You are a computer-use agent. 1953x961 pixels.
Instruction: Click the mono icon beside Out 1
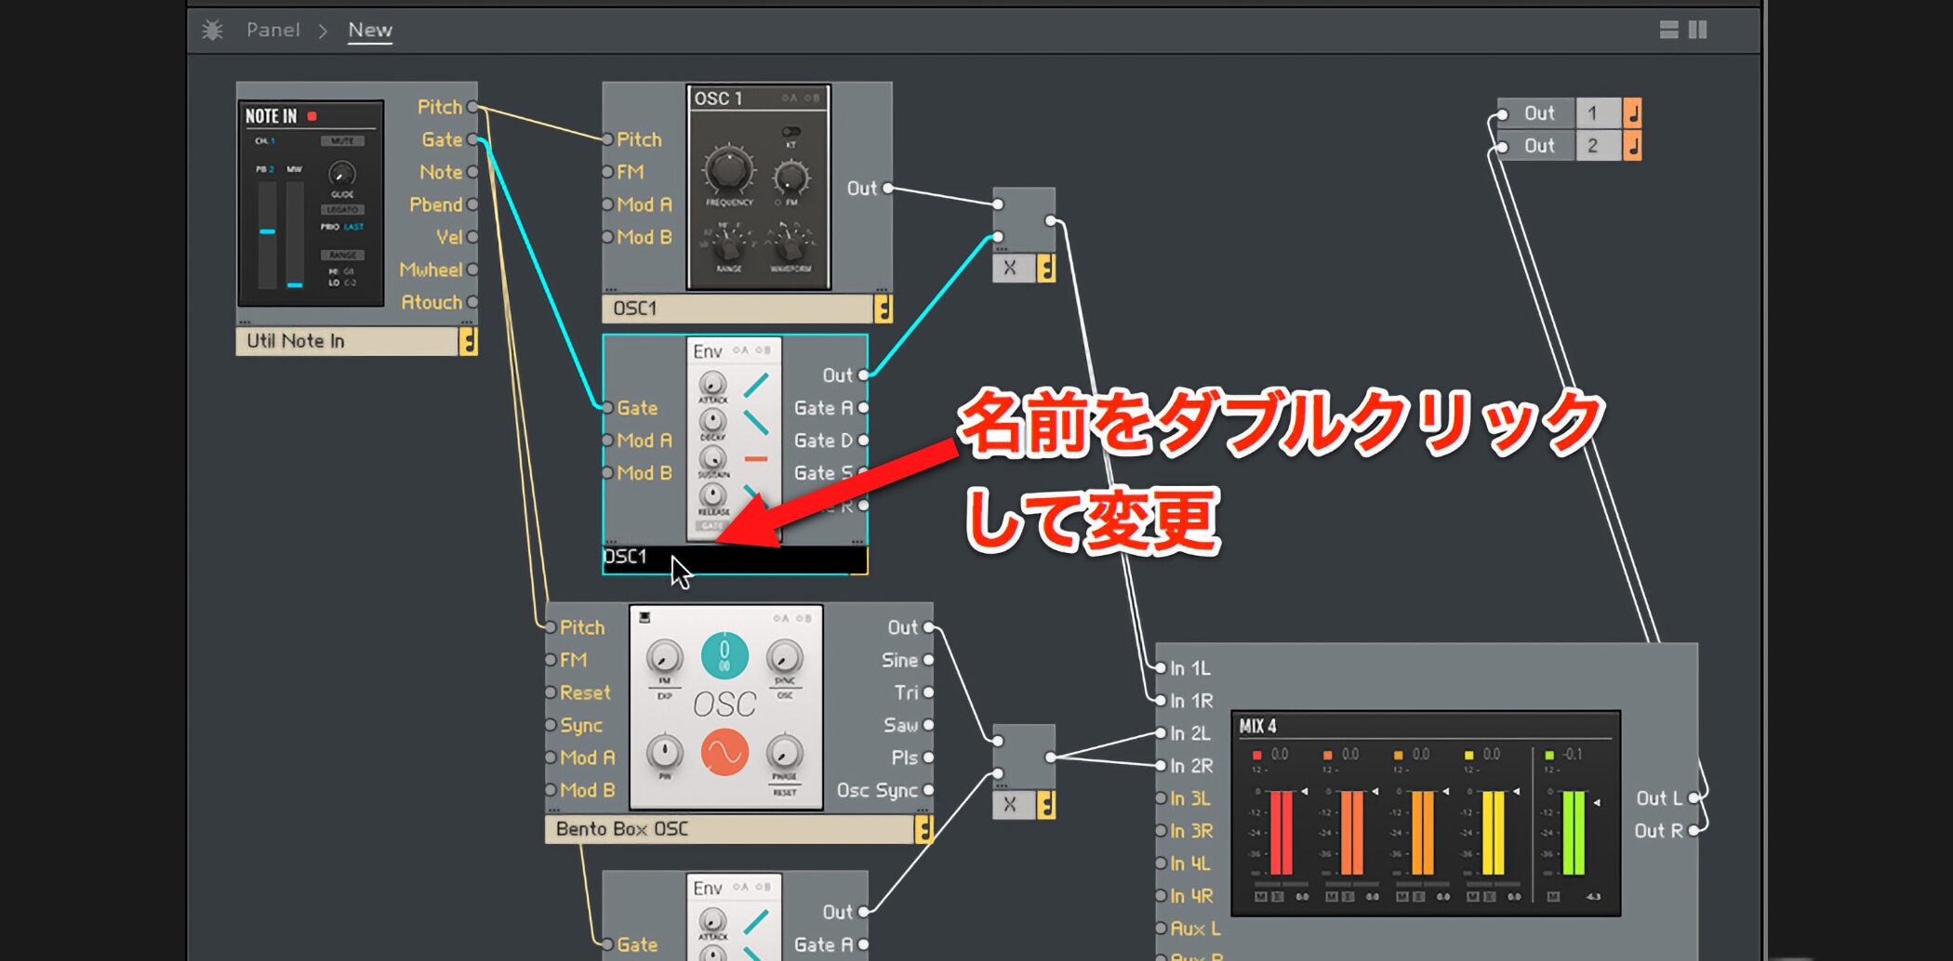tap(1632, 113)
